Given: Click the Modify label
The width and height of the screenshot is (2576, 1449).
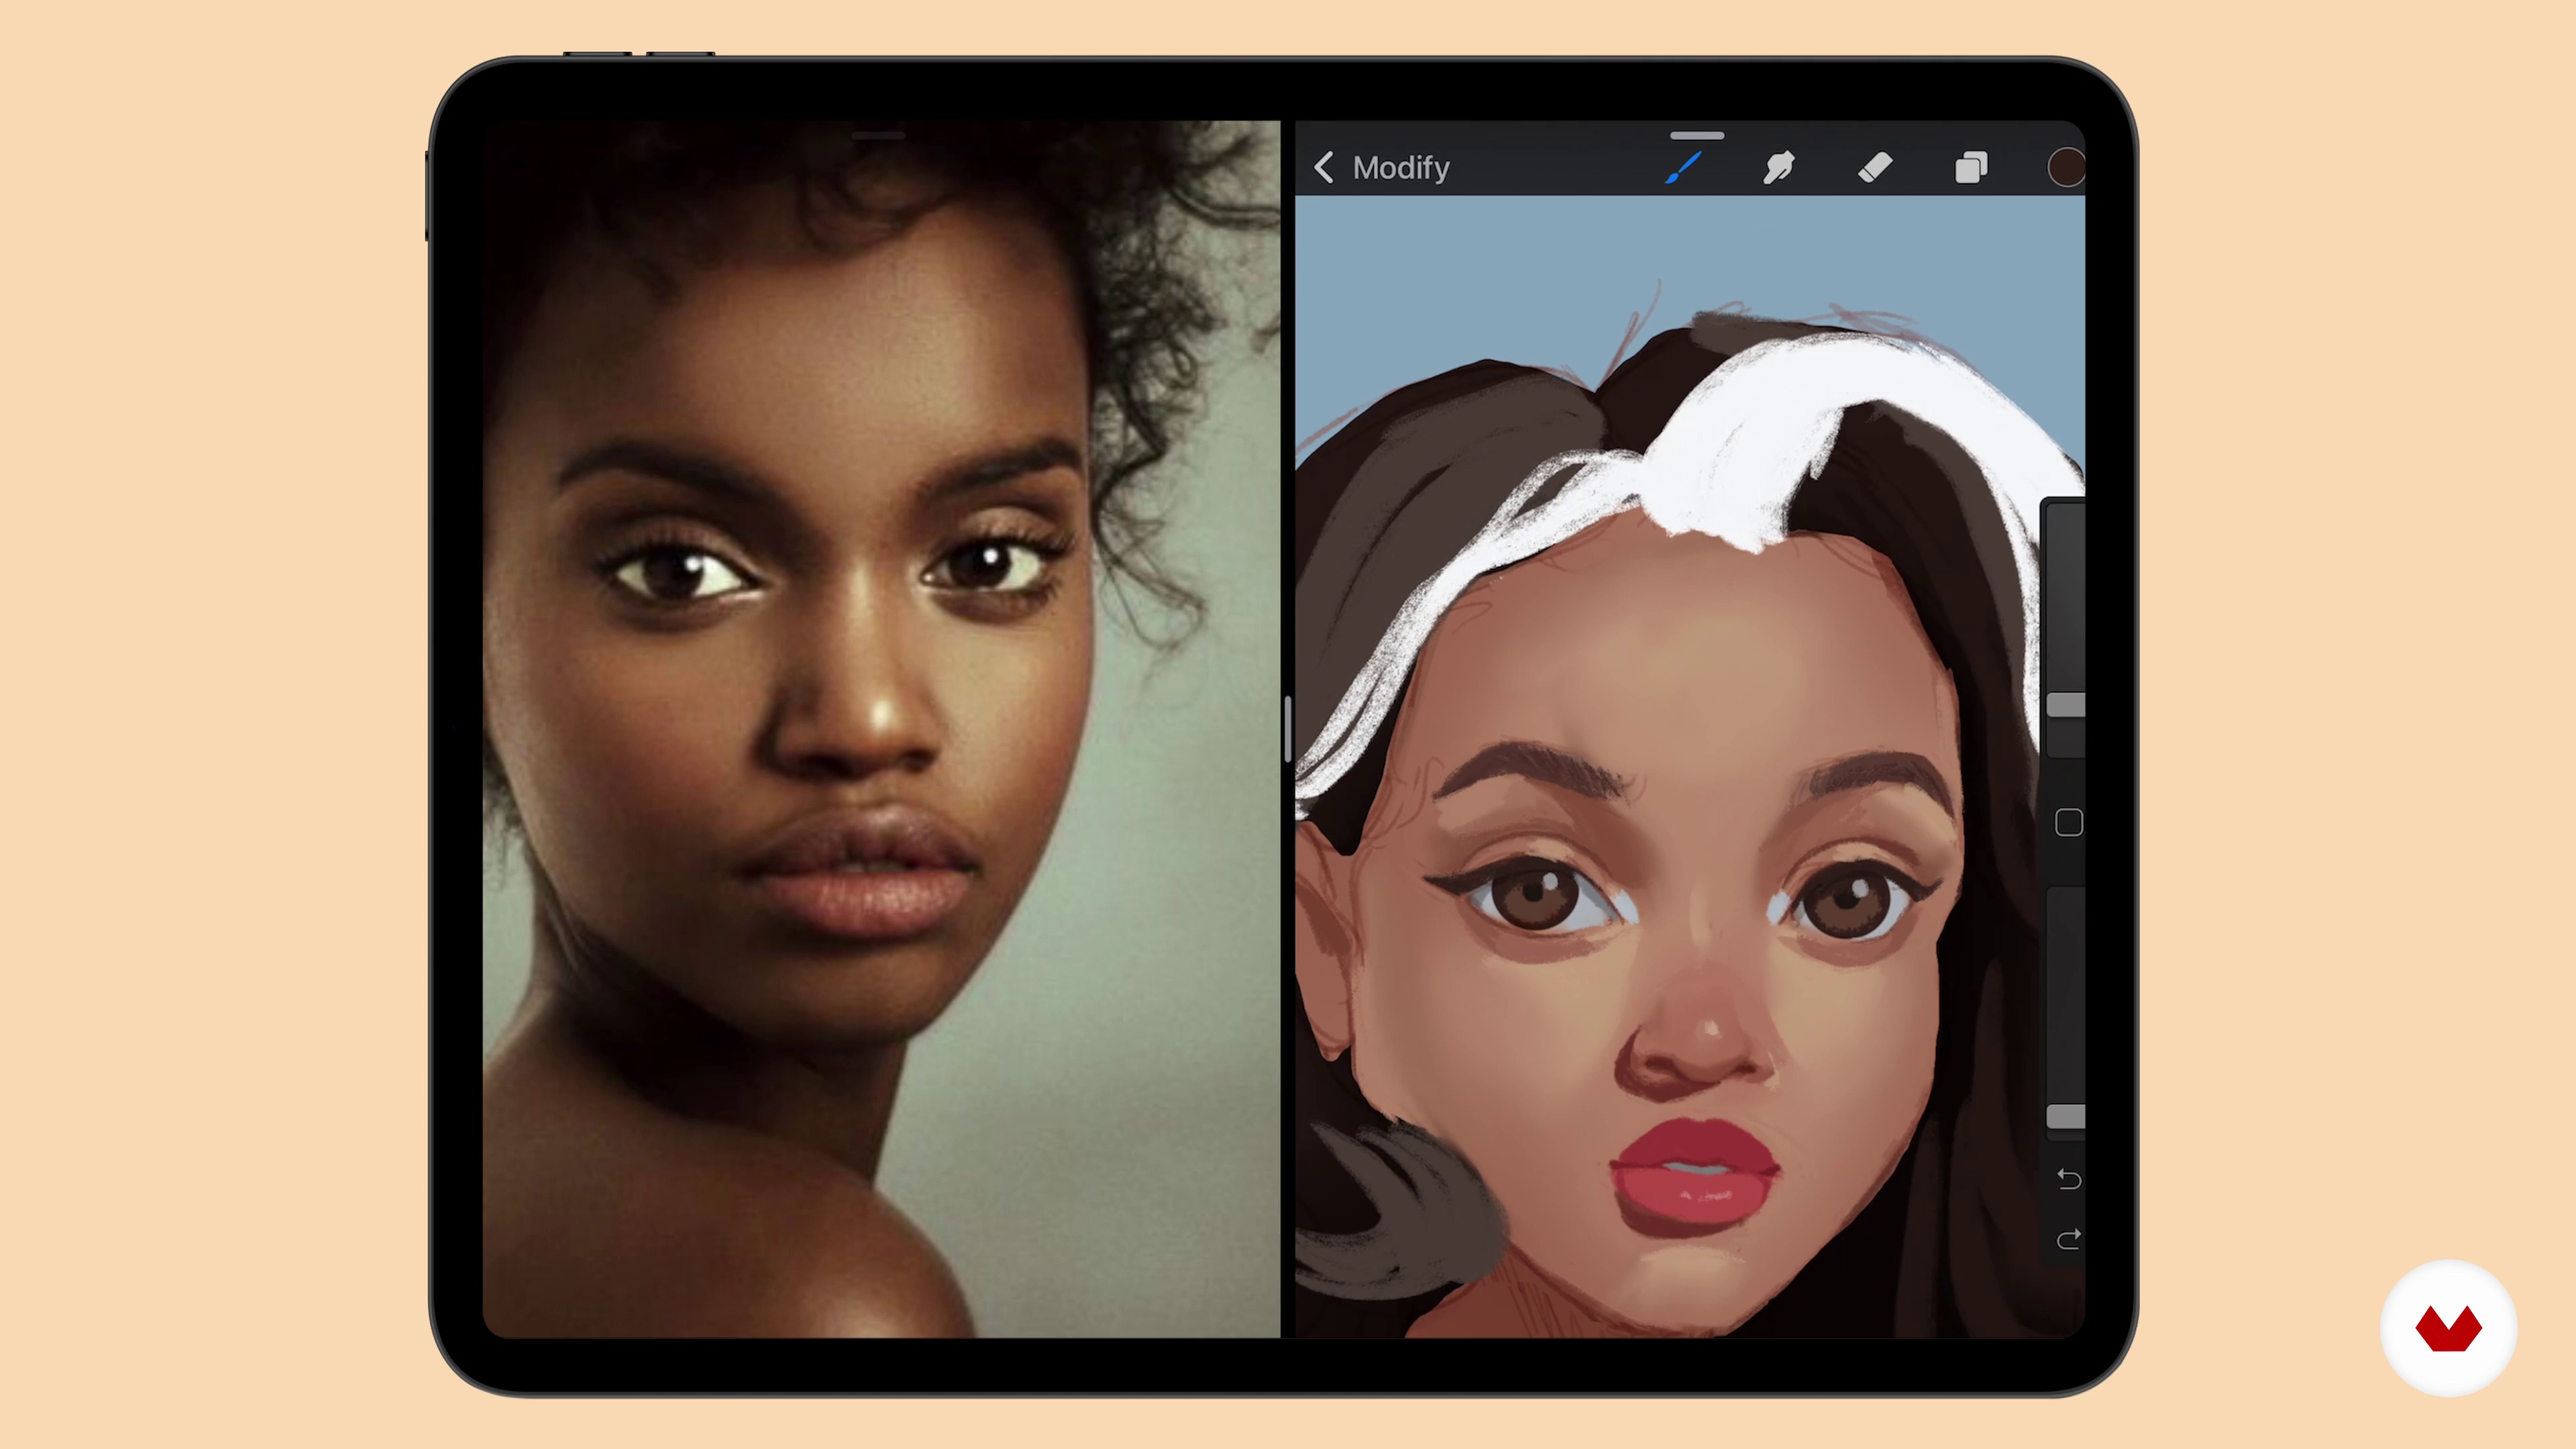Looking at the screenshot, I should 1401,167.
